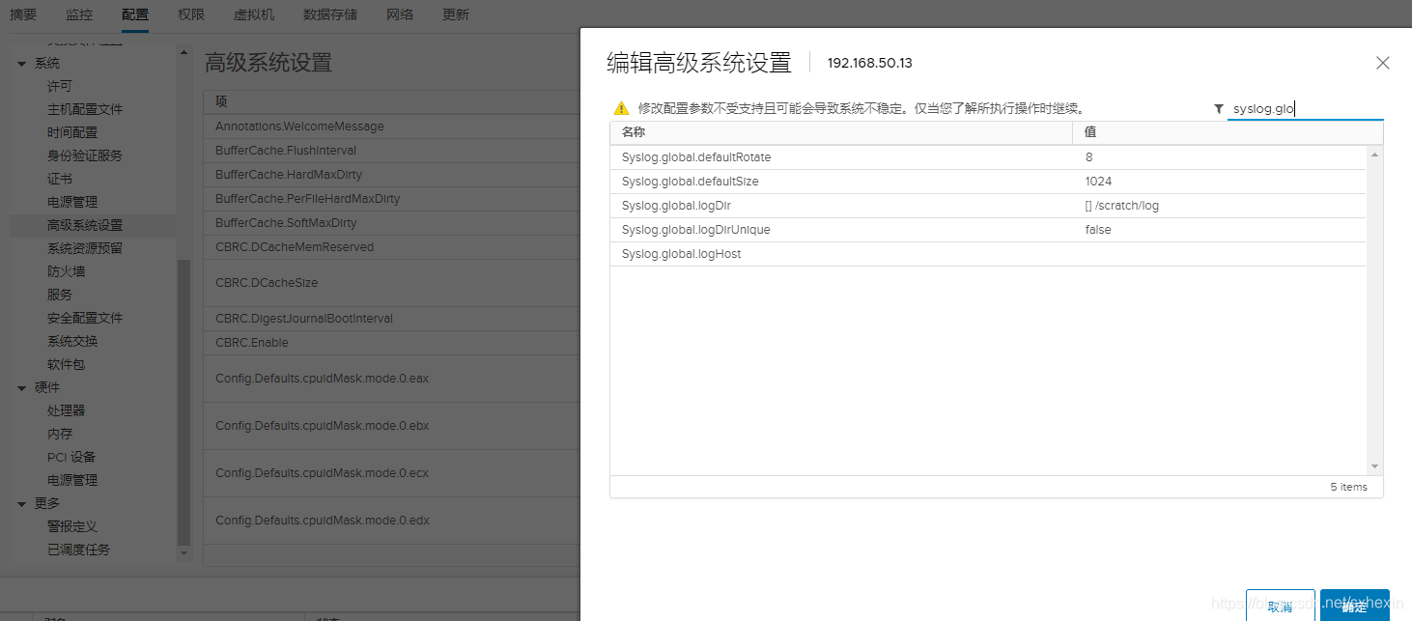Open 警报定义 in the sidebar
The width and height of the screenshot is (1412, 621).
(x=72, y=526)
